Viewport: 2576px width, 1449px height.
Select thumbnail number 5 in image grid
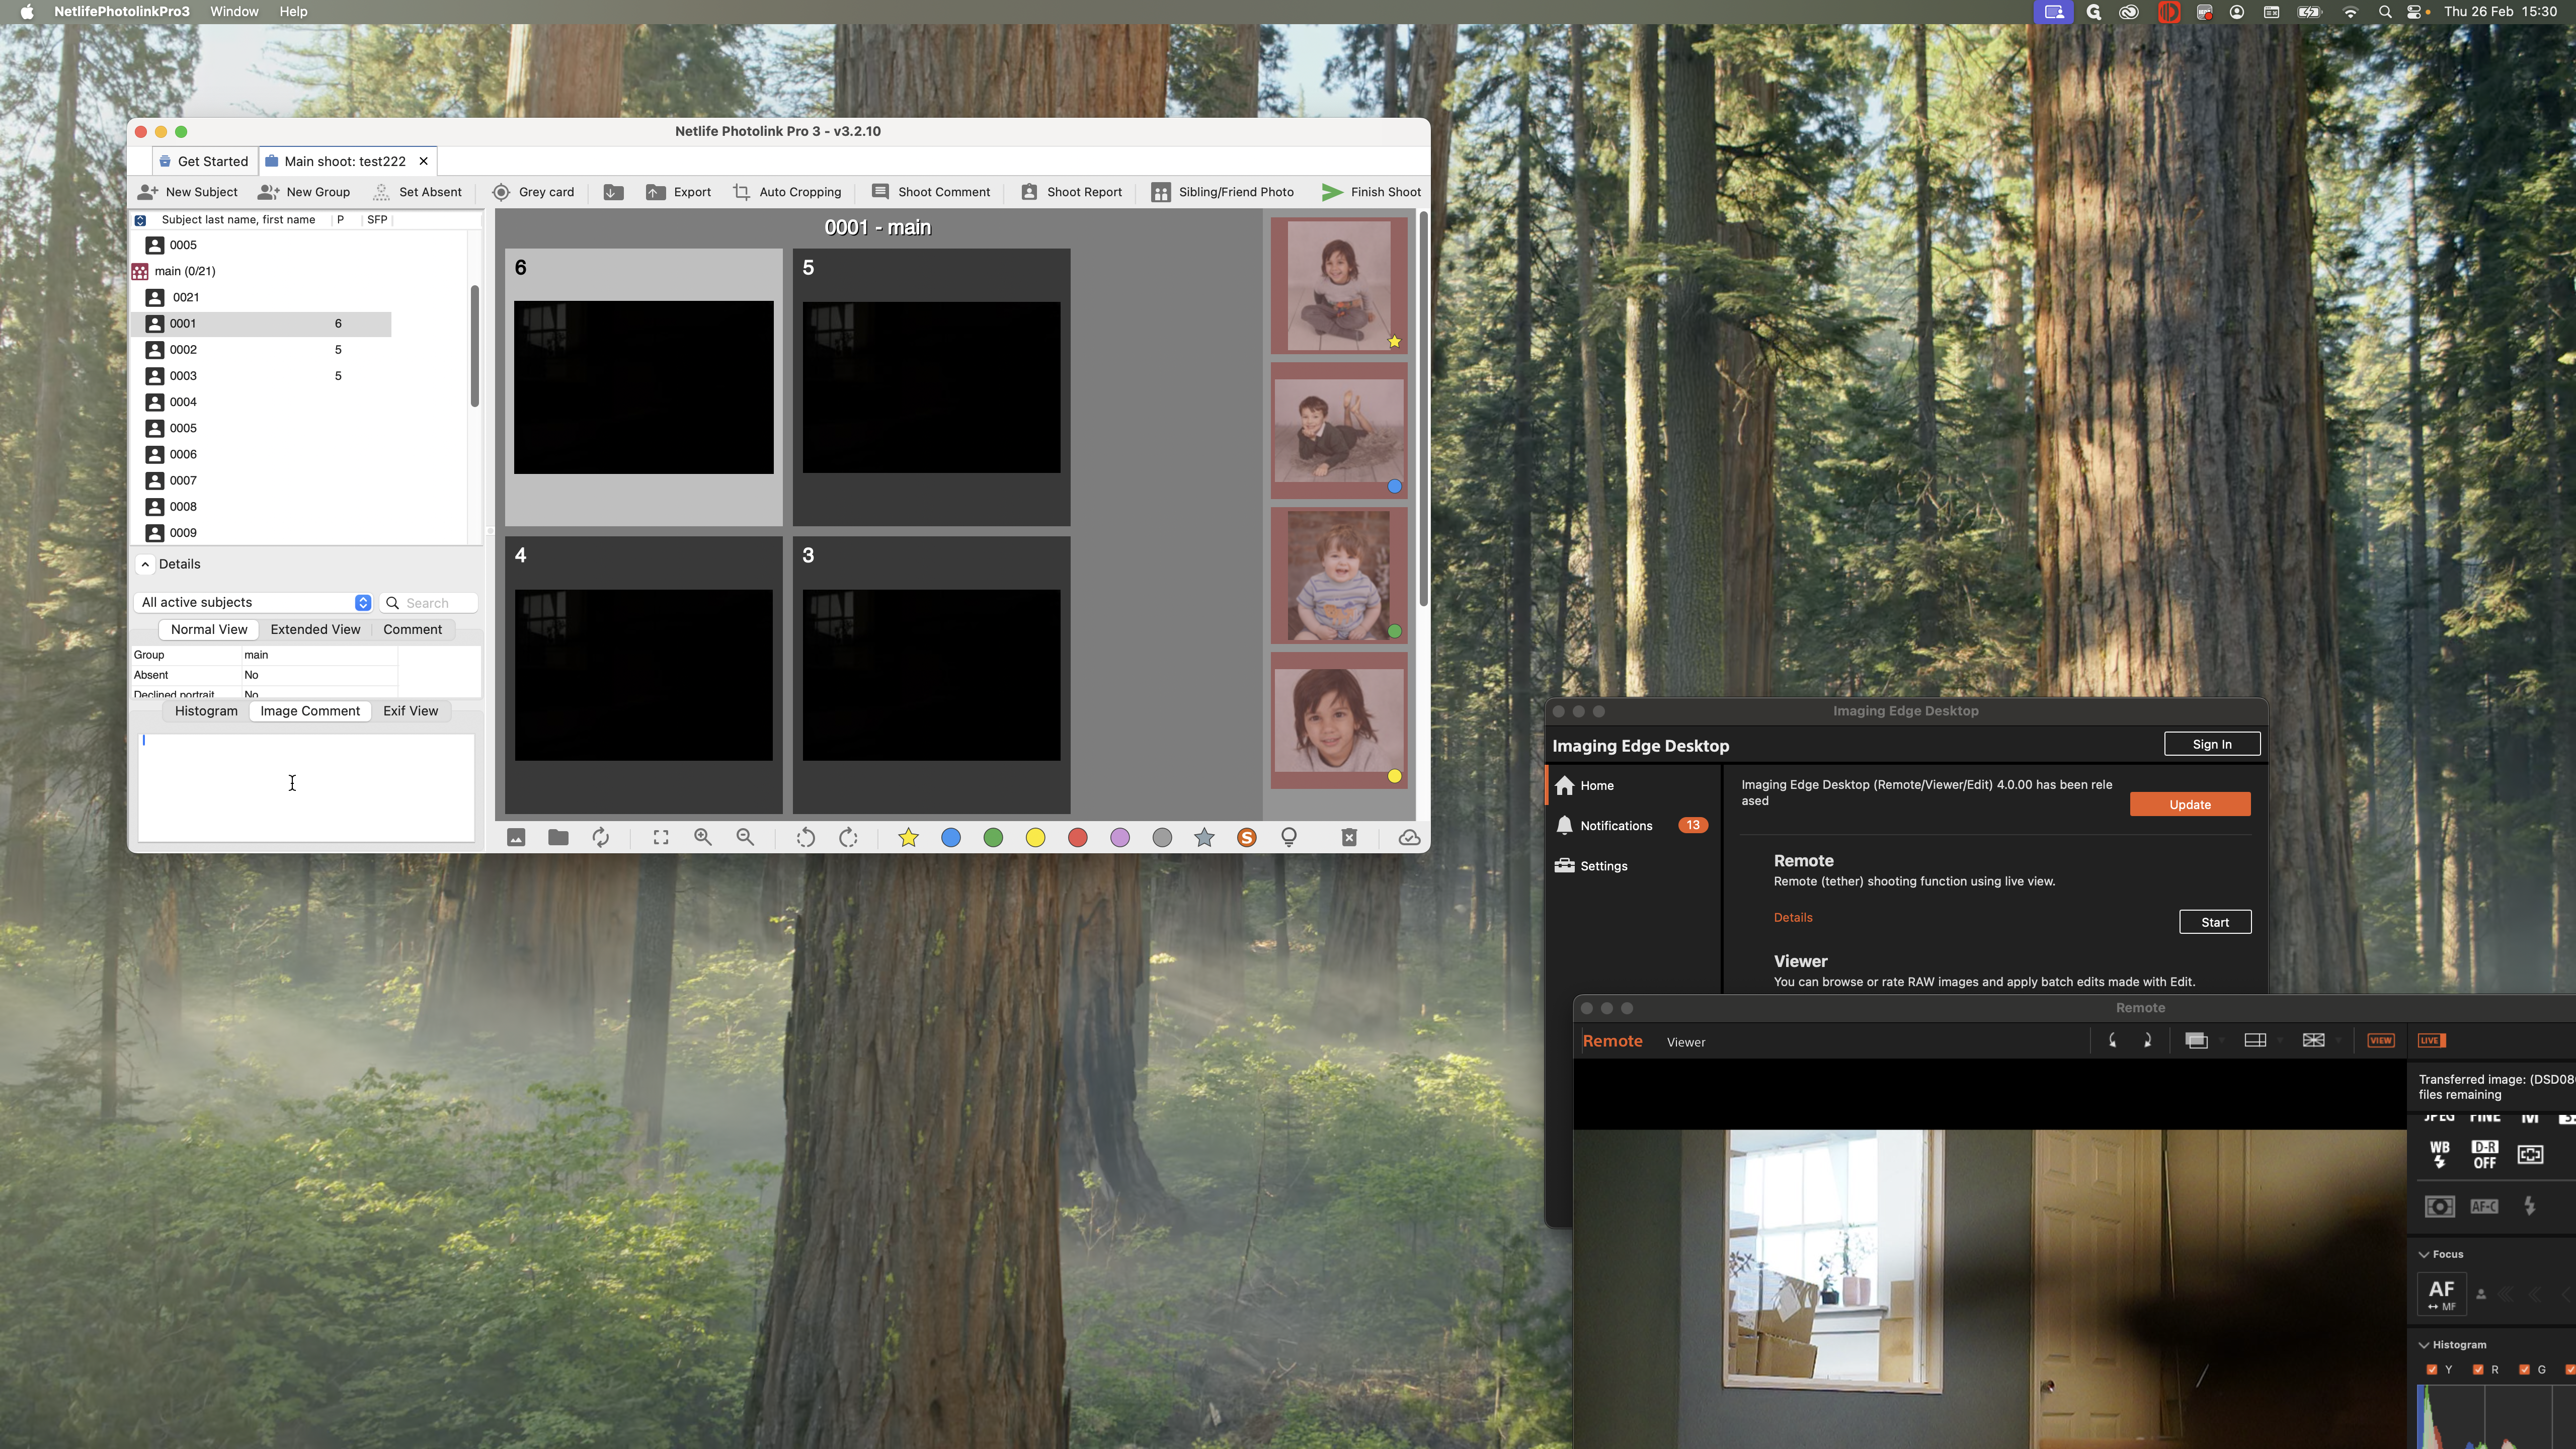pos(931,387)
